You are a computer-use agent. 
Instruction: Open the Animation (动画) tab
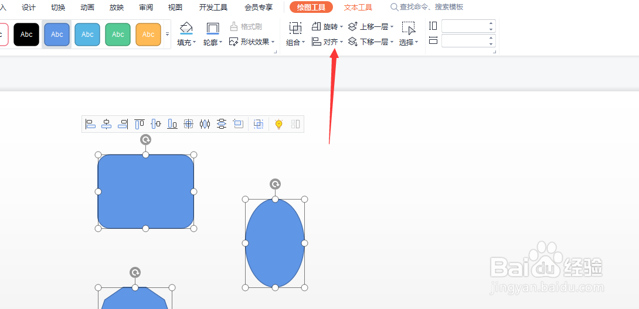(87, 8)
